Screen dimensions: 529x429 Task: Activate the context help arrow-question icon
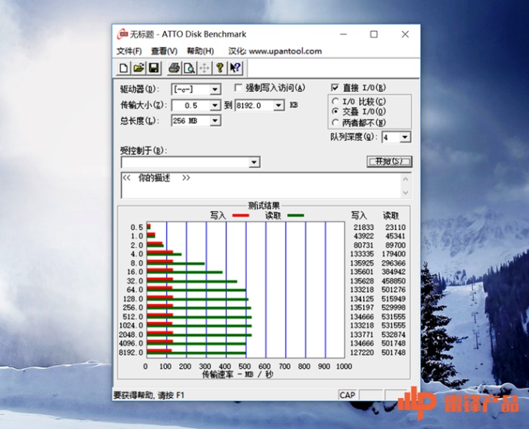(235, 68)
